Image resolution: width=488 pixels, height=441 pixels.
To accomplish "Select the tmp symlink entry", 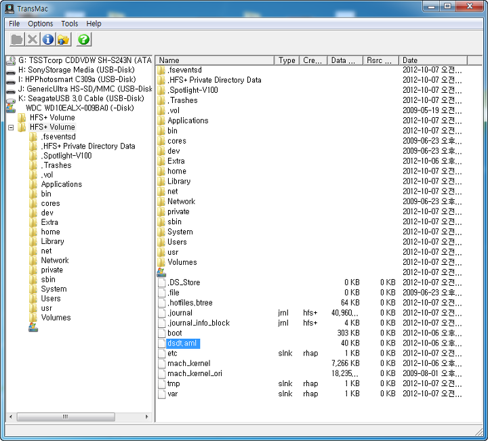I will coord(174,383).
